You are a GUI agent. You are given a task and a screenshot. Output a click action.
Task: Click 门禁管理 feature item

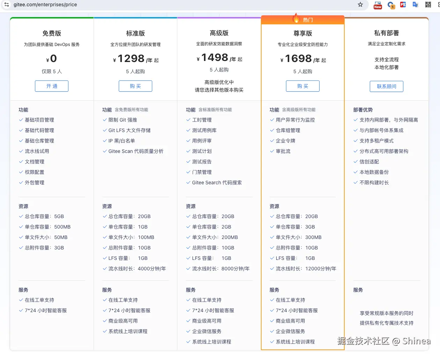click(x=202, y=172)
